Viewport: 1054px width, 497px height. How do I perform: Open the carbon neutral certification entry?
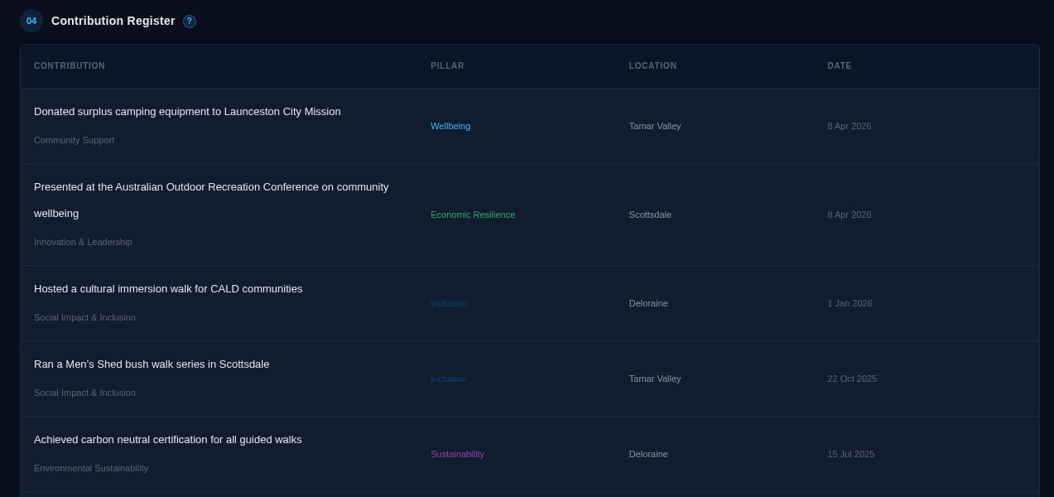pyautogui.click(x=168, y=440)
